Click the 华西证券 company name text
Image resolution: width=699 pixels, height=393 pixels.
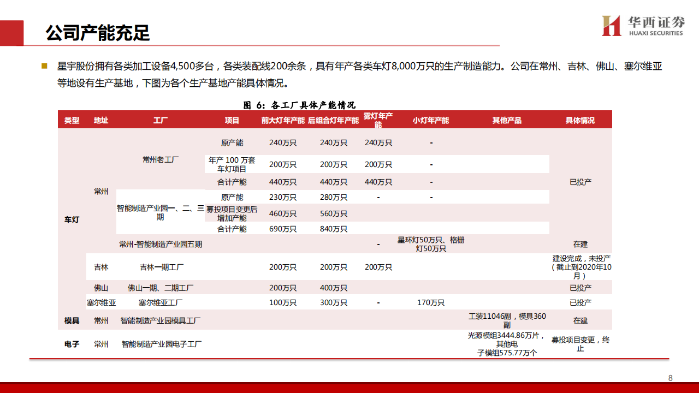[656, 22]
